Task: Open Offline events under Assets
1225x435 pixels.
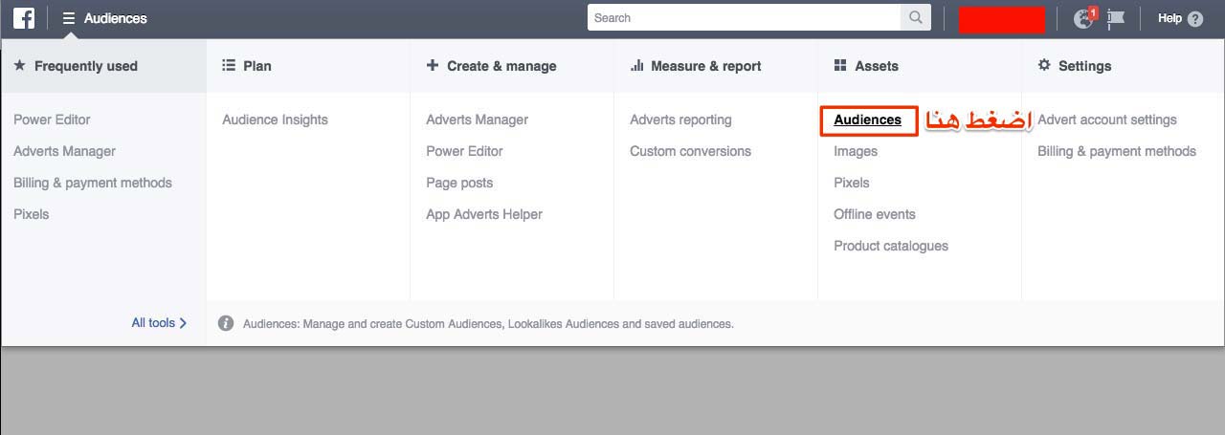Action: [x=875, y=214]
